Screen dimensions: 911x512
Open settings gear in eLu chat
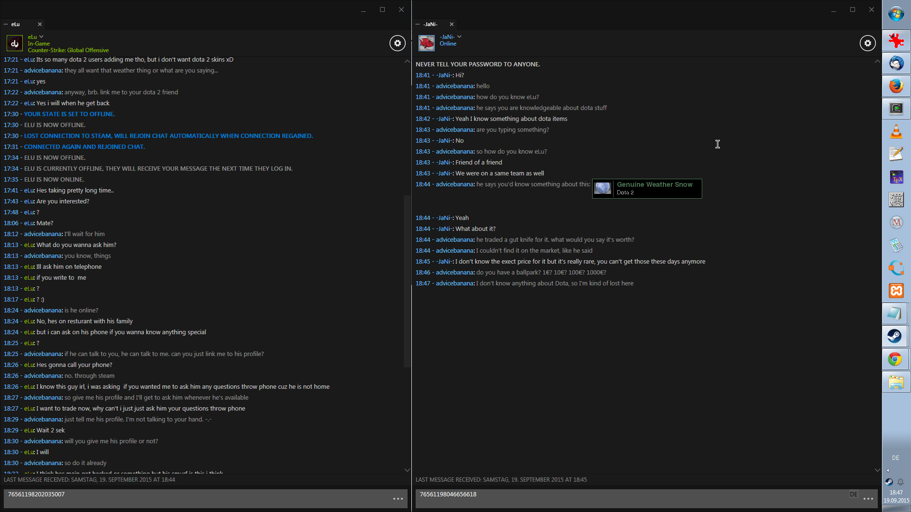[398, 43]
